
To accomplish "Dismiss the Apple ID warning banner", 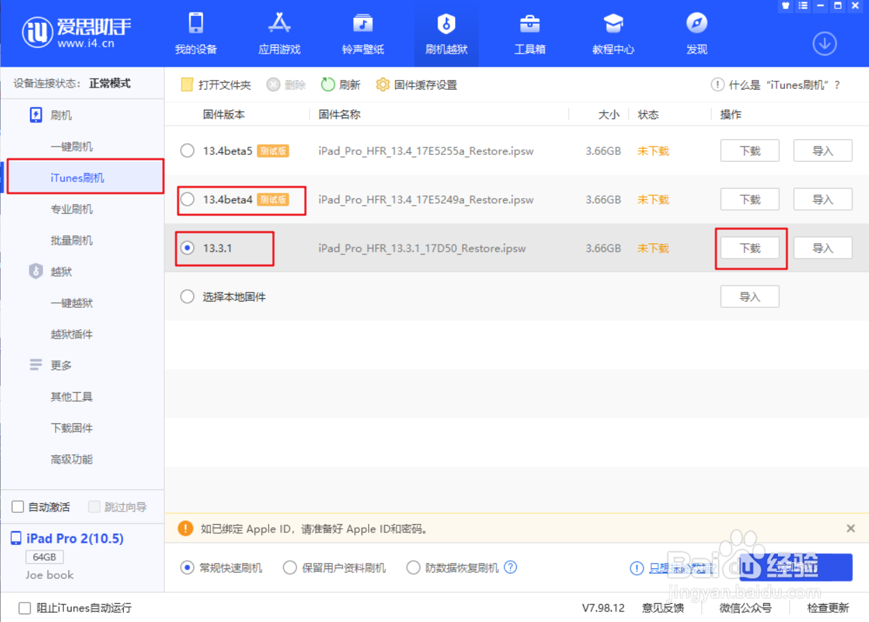I will tap(850, 528).
